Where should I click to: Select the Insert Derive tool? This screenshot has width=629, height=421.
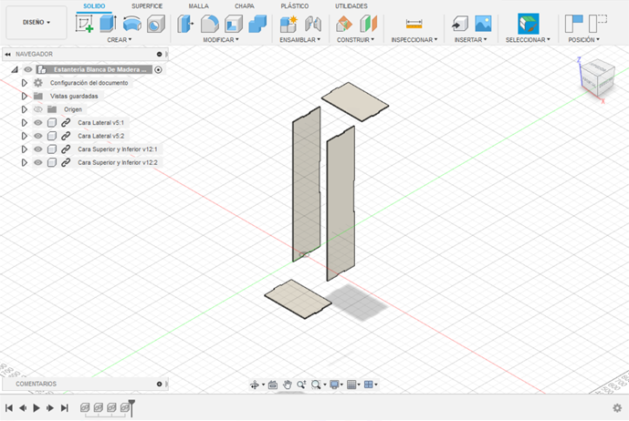[459, 24]
